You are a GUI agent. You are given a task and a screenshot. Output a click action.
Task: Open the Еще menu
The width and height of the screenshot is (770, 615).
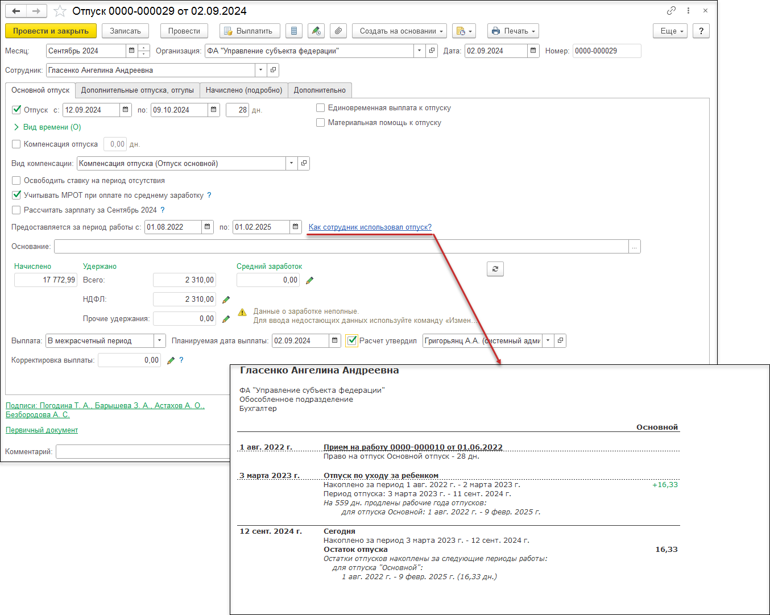[x=670, y=31]
